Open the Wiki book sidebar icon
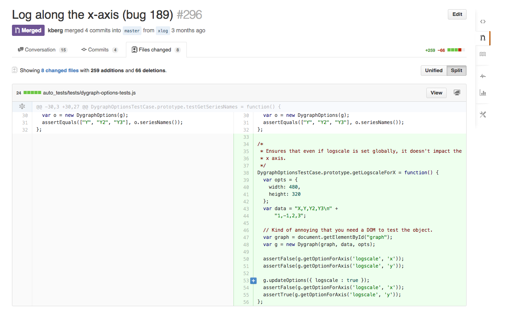Image resolution: width=510 pixels, height=319 pixels. coord(483,54)
